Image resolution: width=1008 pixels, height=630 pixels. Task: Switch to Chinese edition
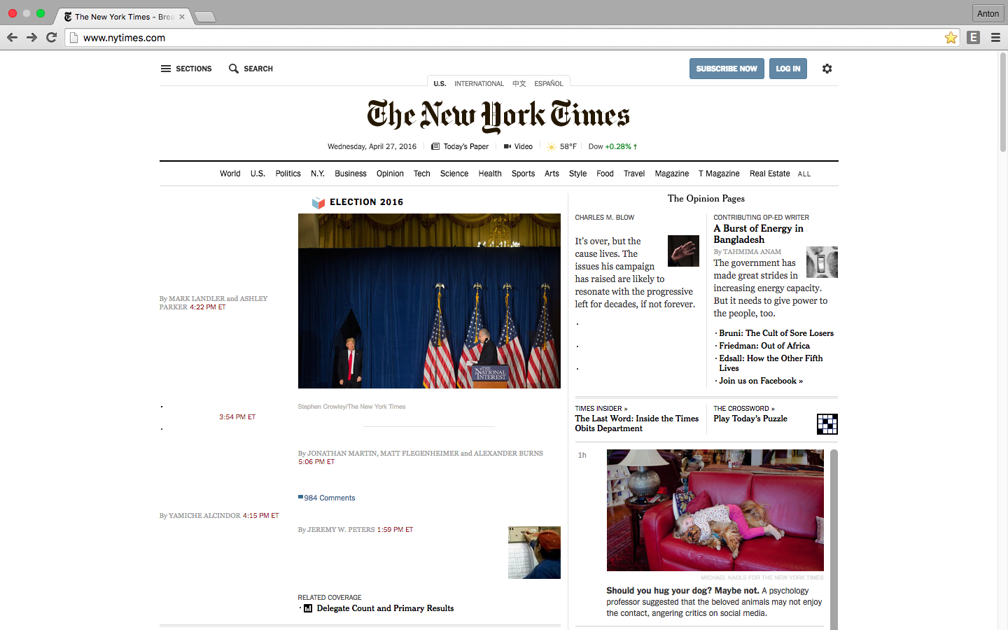[519, 83]
